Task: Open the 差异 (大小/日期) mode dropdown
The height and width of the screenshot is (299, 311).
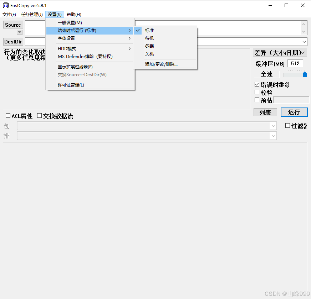Action: pos(280,53)
